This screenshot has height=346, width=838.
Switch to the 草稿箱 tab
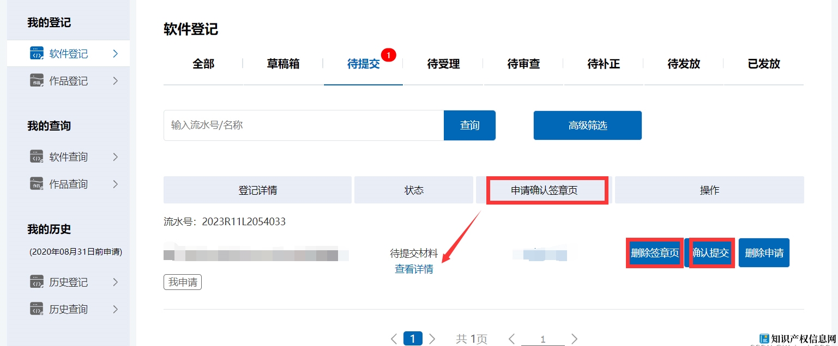(x=283, y=64)
